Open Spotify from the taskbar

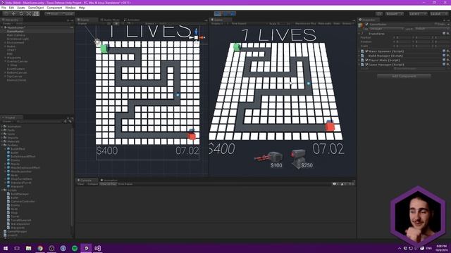pyautogui.click(x=75, y=248)
